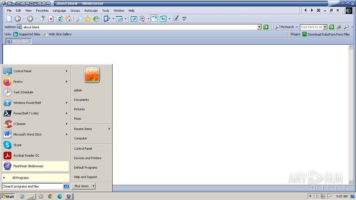Click the ABC spell check icon

[x=184, y=19]
